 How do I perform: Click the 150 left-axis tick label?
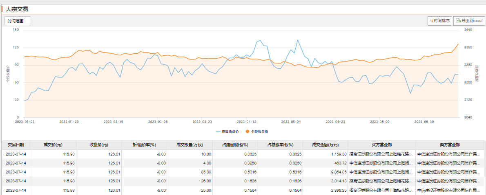tap(16, 30)
